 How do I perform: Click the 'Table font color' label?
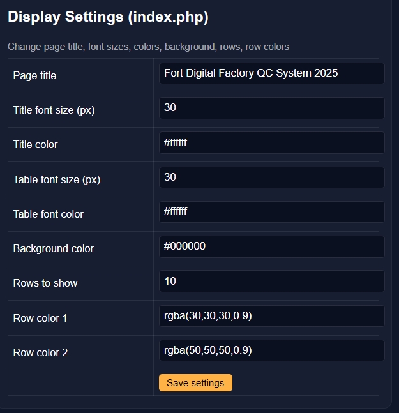pyautogui.click(x=48, y=214)
